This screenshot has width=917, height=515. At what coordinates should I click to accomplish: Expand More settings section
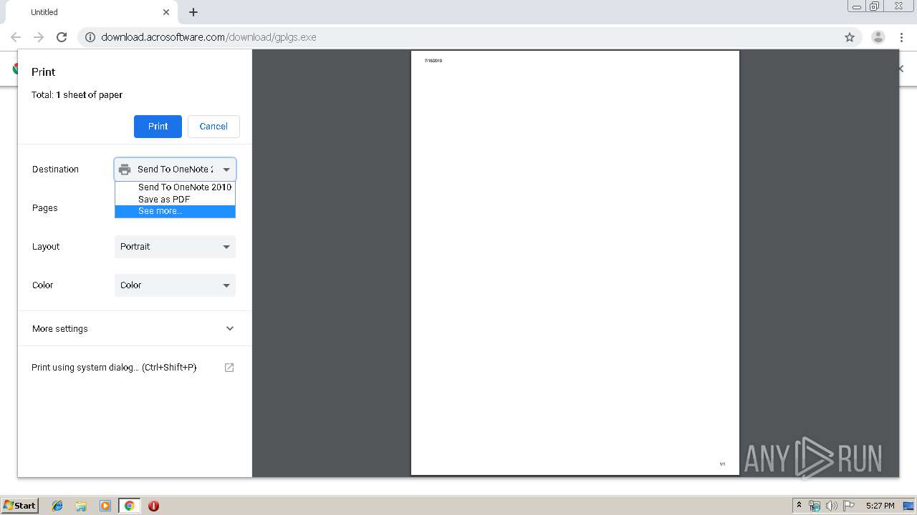[x=134, y=329]
